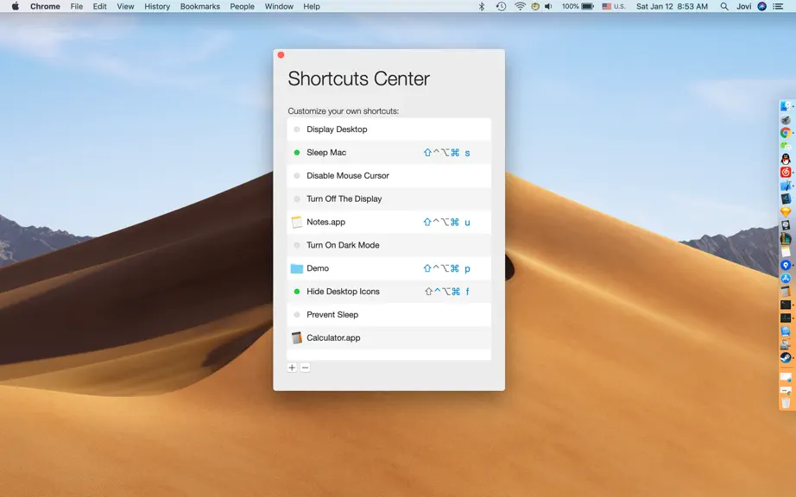Select the Turn On Dark Mode row
This screenshot has width=796, height=497.
point(389,245)
